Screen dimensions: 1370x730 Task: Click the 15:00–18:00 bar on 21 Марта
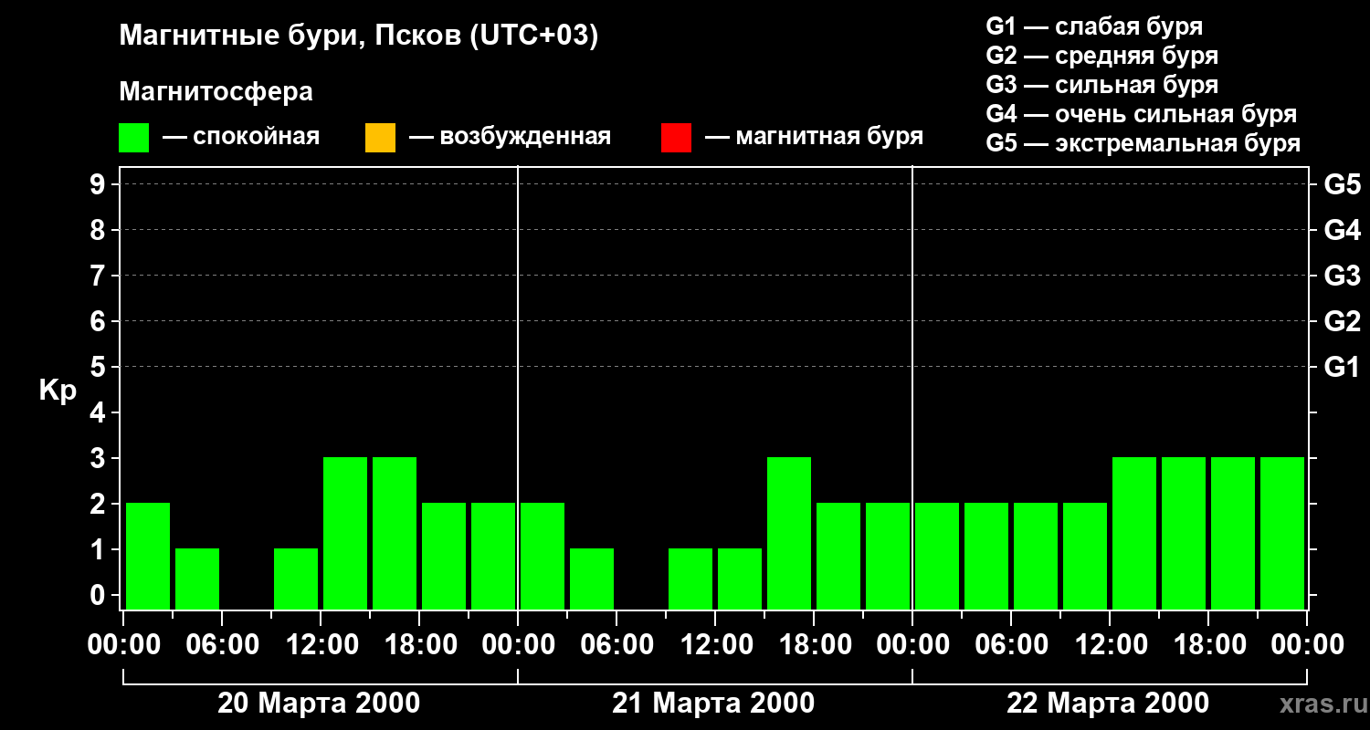[x=789, y=533]
